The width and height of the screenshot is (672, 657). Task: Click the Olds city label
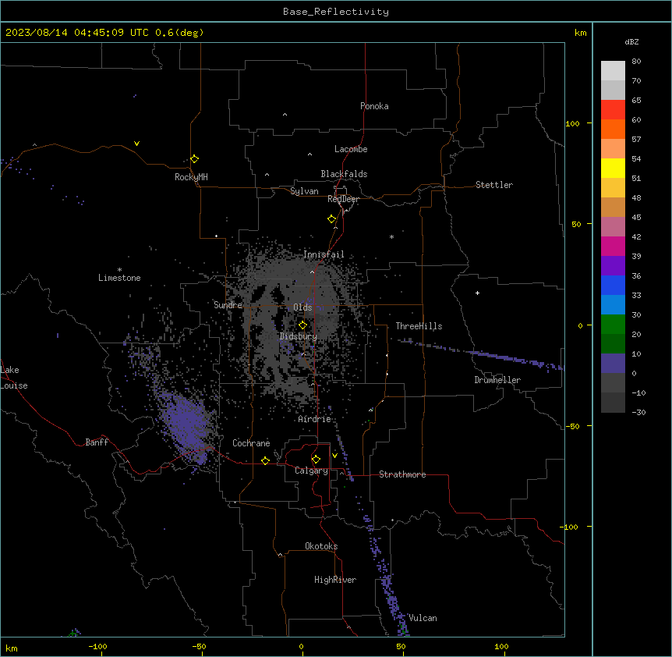302,307
